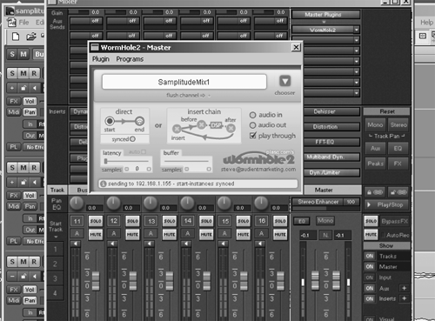Open the Plugin menu in WormHole2
The width and height of the screenshot is (435, 321).
(101, 59)
